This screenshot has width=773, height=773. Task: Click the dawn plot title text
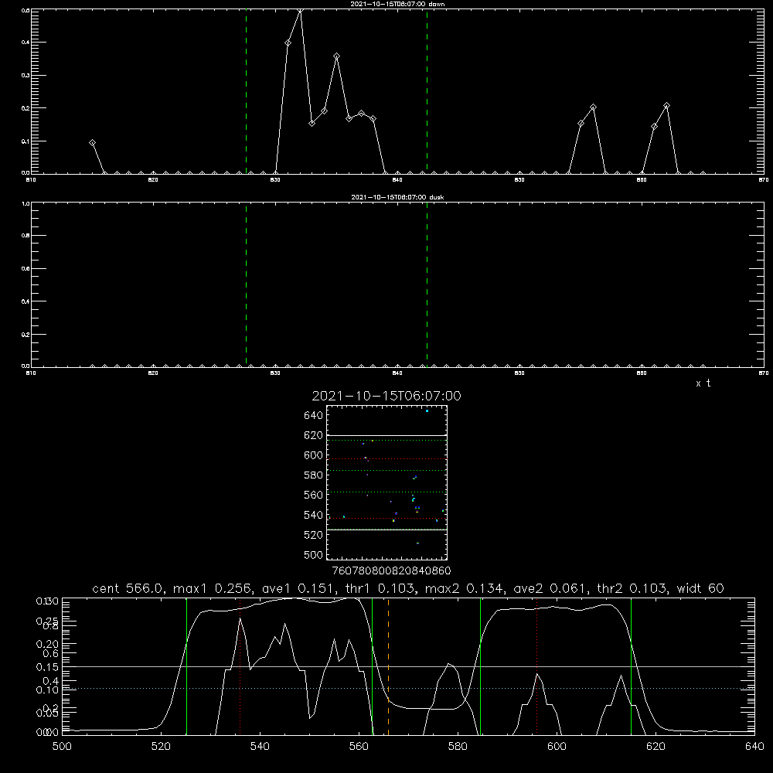[x=397, y=4]
